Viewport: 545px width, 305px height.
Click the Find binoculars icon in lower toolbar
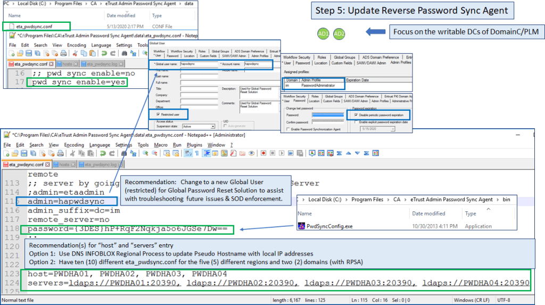[126, 153]
